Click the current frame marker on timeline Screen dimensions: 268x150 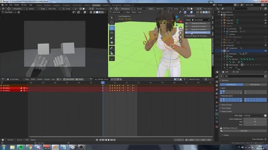[x=103, y=82]
